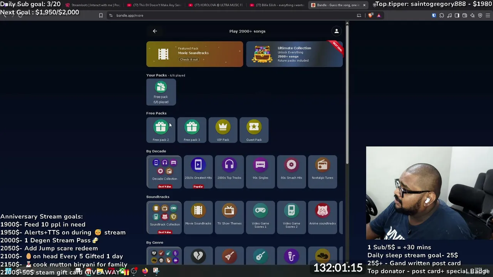Click the Brave Rewards triangle icon
Viewport: 493px width, 277px height.
point(379,15)
